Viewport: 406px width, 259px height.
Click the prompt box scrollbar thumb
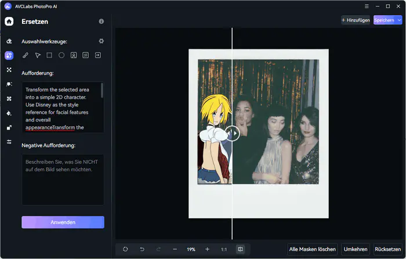(102, 90)
